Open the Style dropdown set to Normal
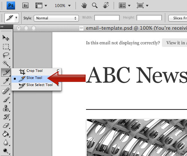The width and height of the screenshot is (187, 156). (56, 18)
